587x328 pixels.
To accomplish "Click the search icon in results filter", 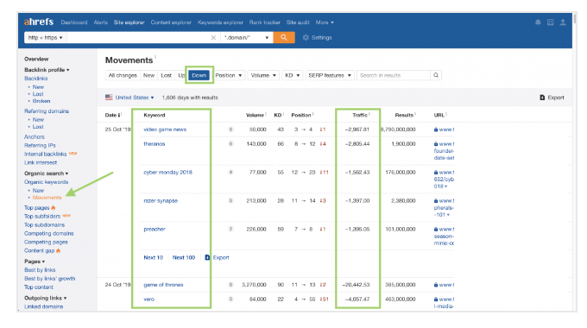I will 436,75.
